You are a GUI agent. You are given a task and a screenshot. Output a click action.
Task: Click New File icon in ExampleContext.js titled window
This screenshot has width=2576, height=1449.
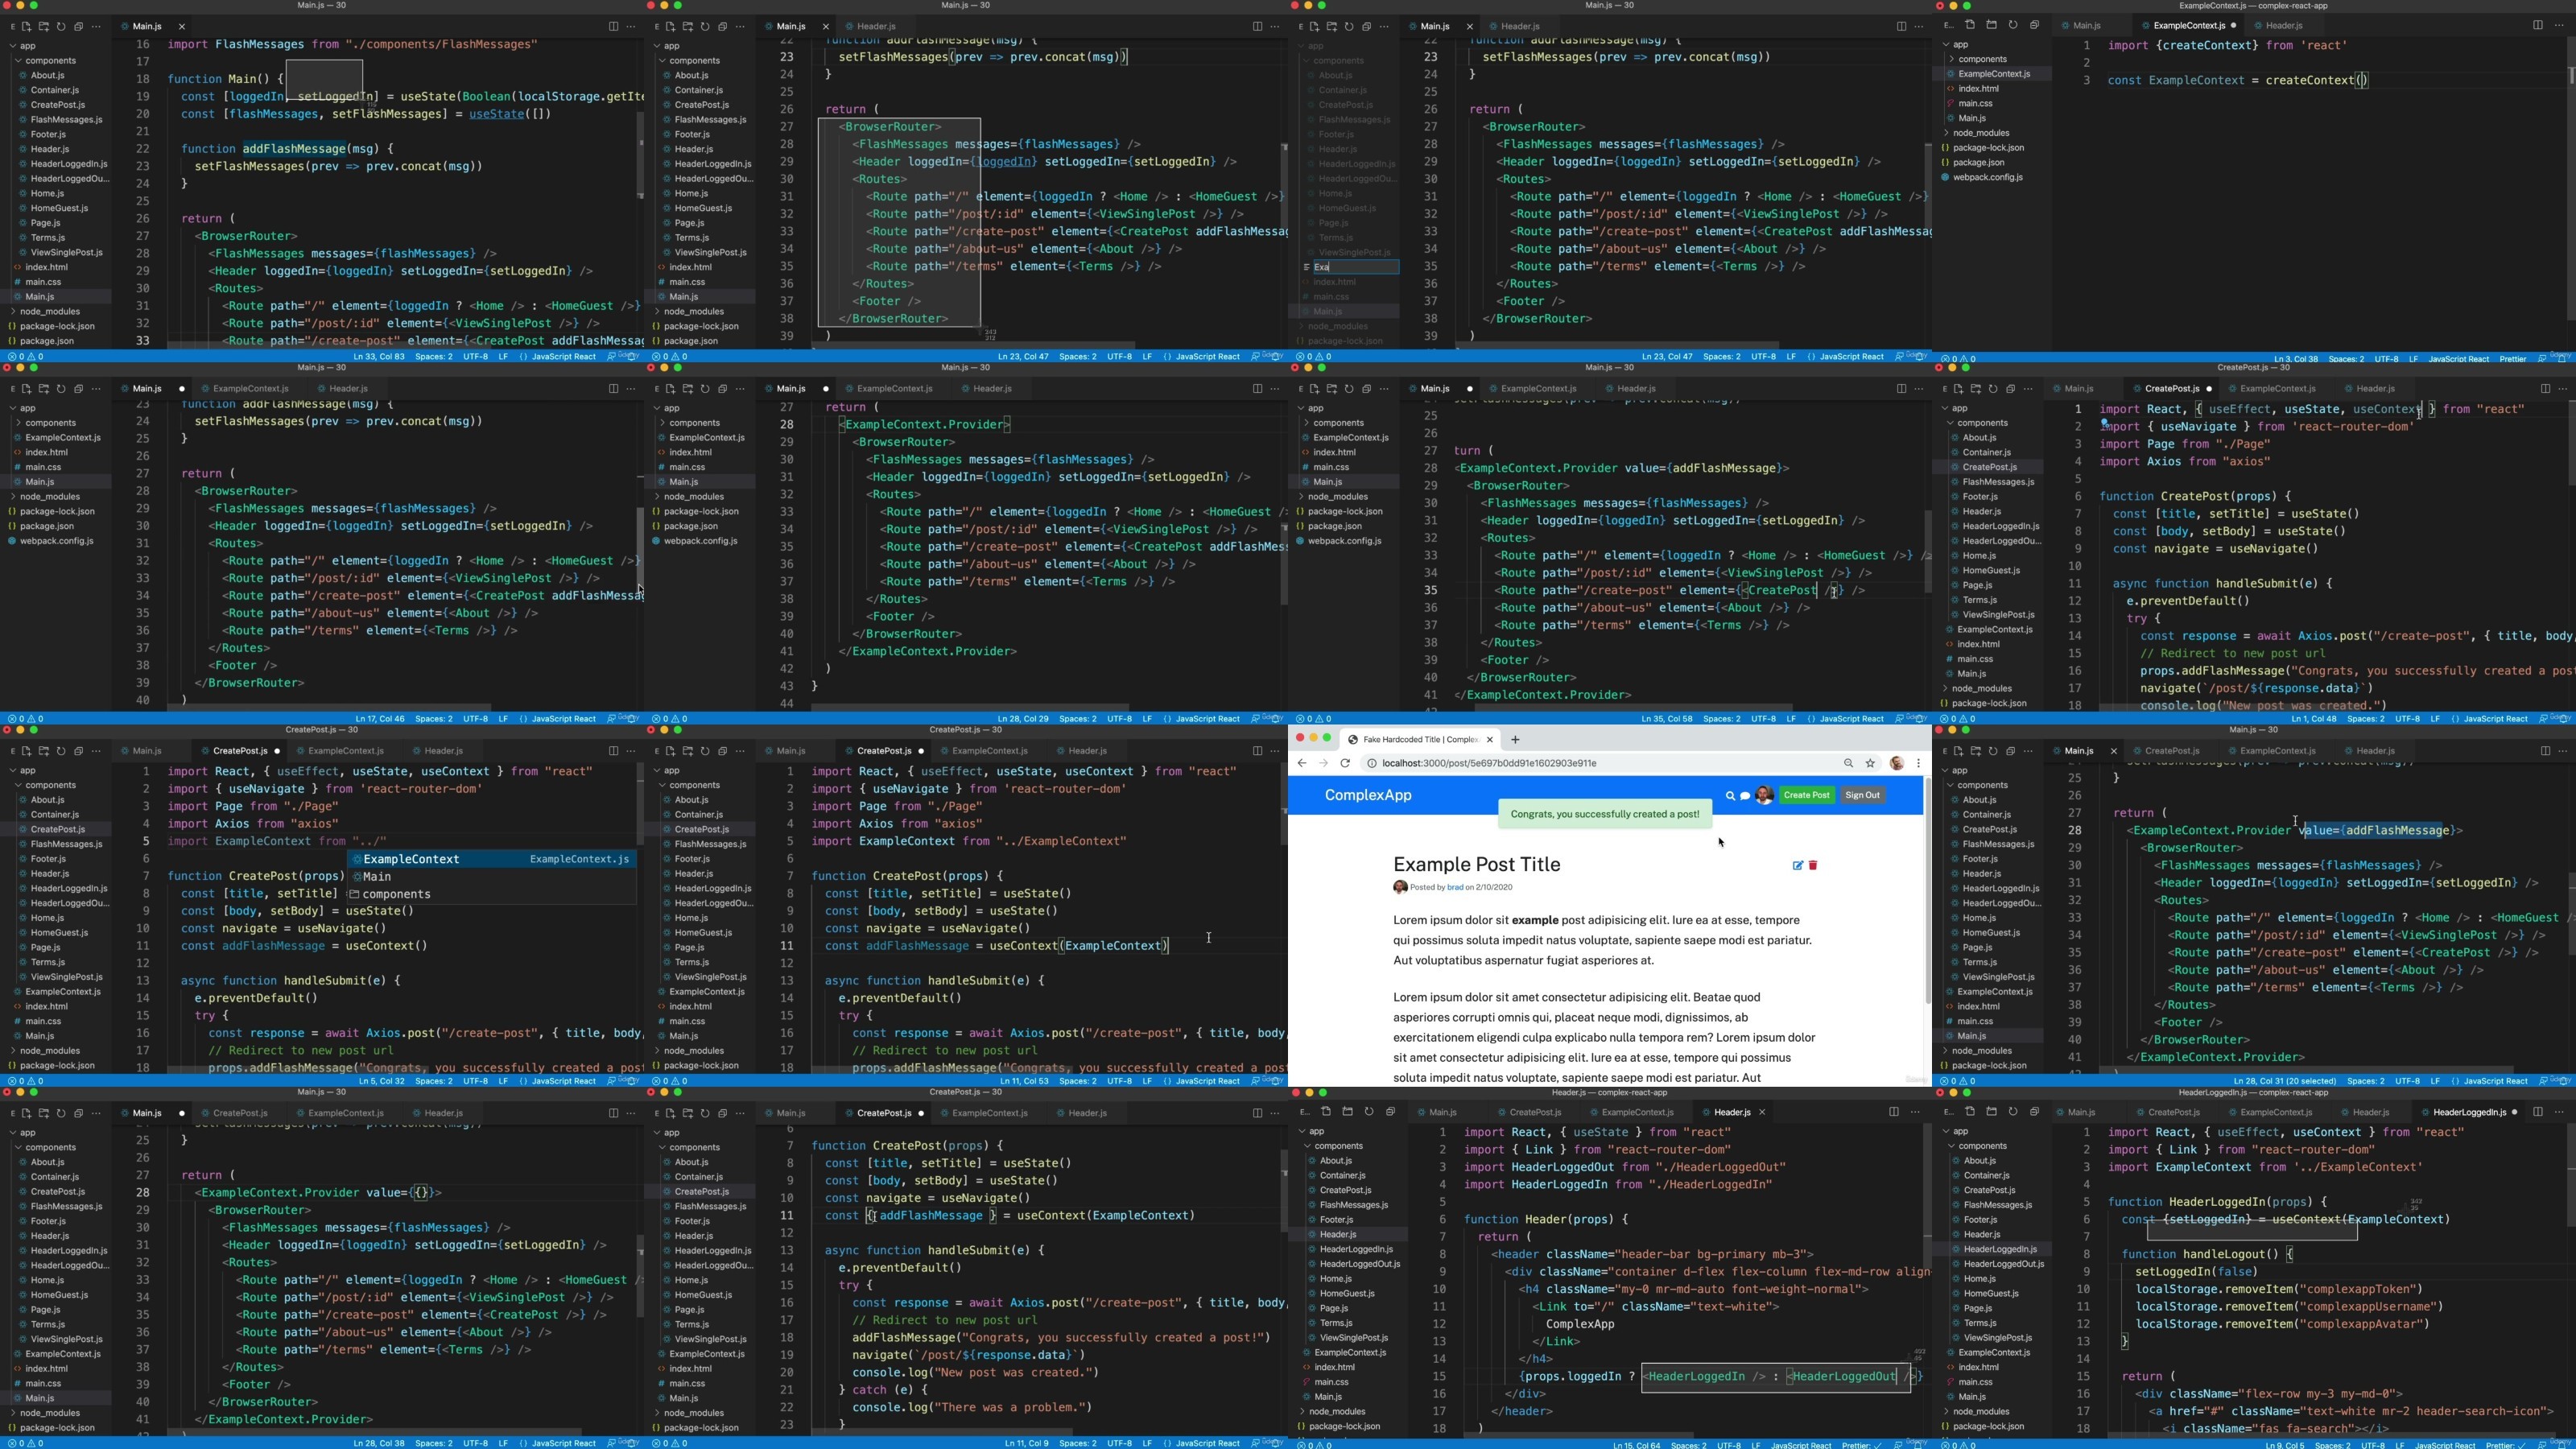tap(1969, 25)
